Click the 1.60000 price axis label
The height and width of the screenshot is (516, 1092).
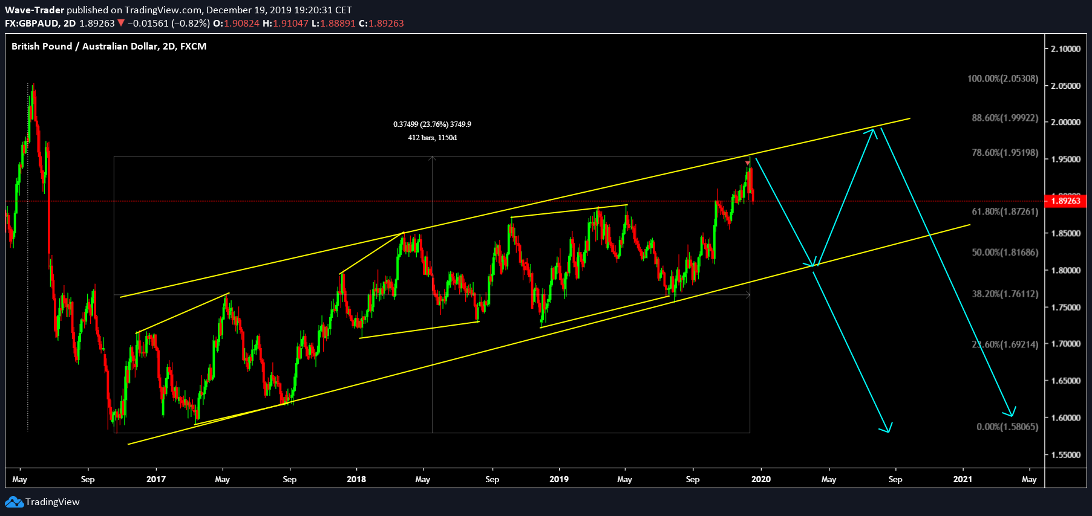1066,418
